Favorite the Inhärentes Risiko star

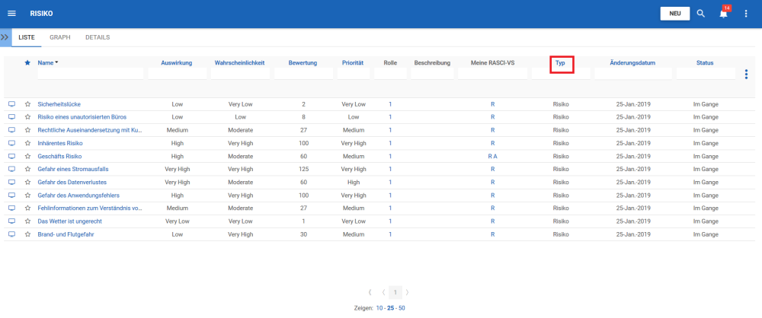[27, 143]
